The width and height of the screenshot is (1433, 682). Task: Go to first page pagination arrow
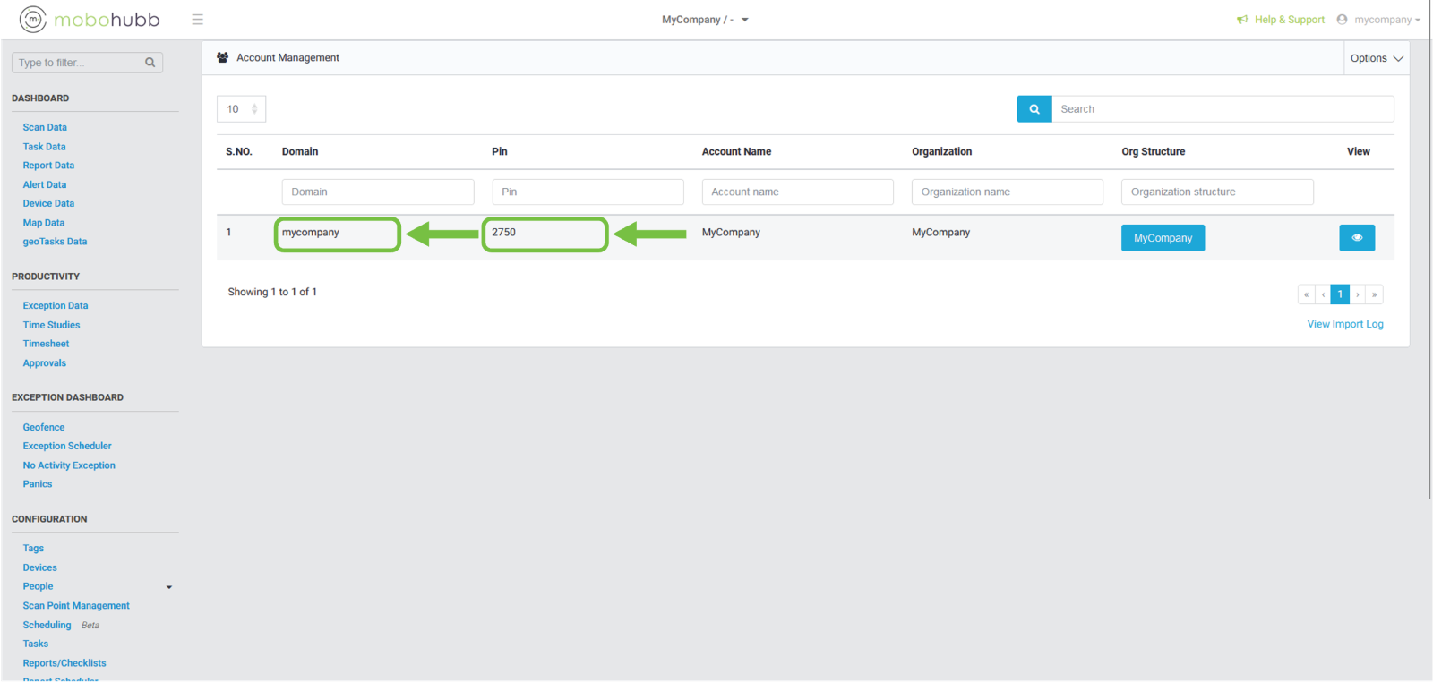(1306, 294)
